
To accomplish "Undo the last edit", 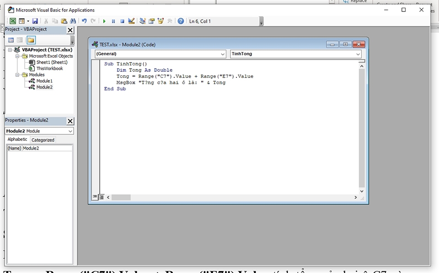I will point(84,21).
